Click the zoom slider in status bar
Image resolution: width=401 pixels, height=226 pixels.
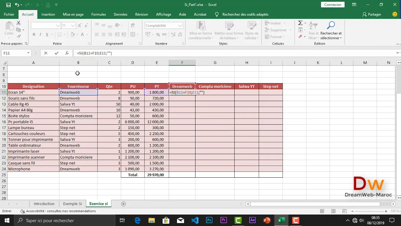(x=369, y=211)
